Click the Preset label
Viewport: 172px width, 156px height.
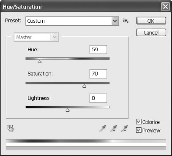(x=13, y=21)
